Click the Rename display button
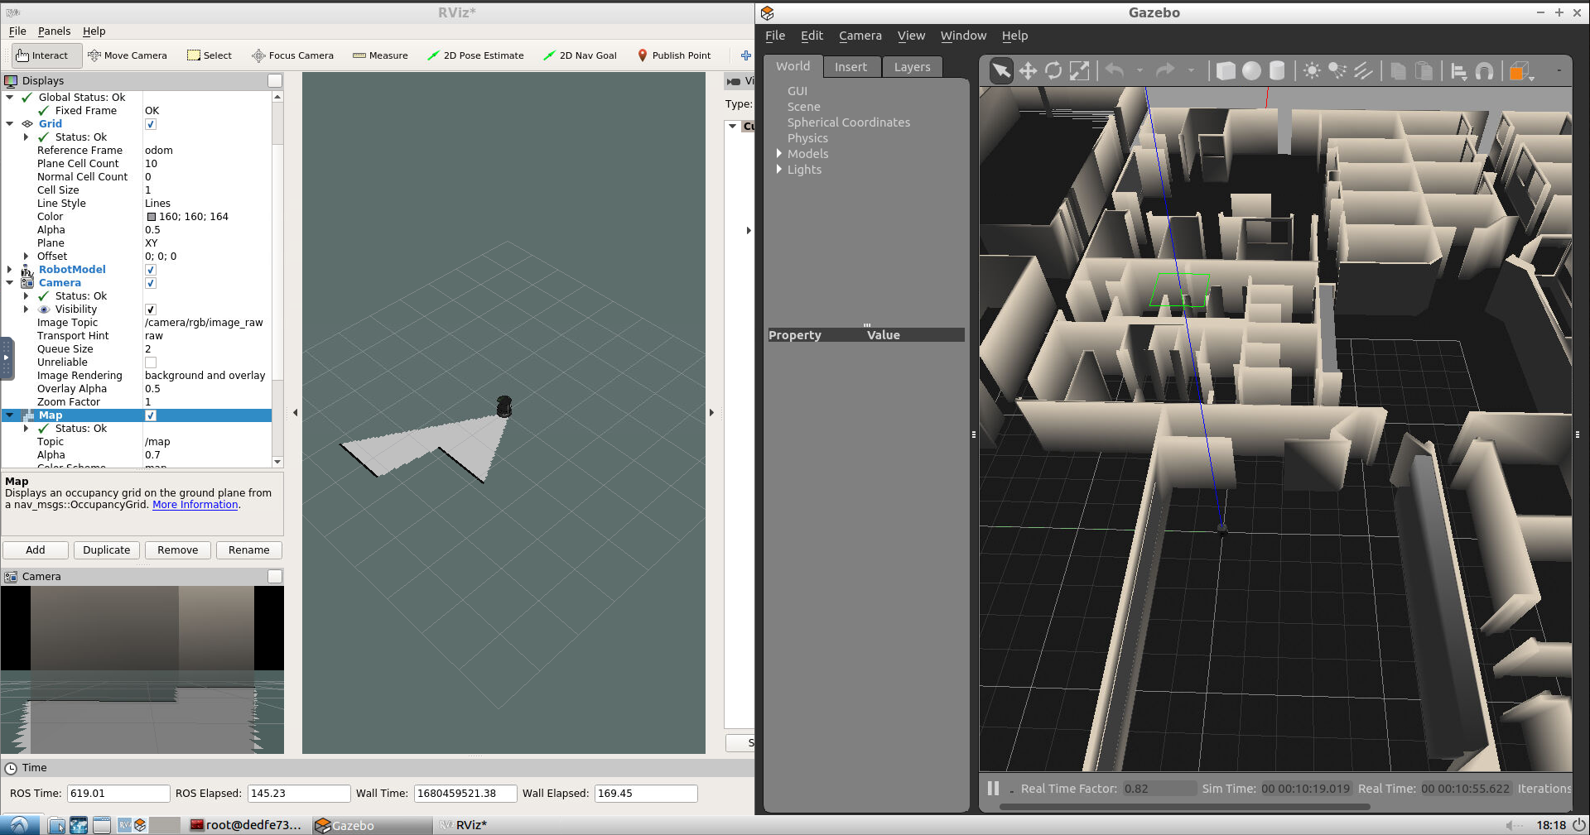Image resolution: width=1590 pixels, height=835 pixels. tap(249, 550)
